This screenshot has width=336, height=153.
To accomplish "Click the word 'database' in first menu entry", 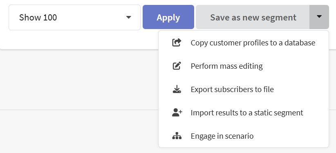I will click(300, 43).
